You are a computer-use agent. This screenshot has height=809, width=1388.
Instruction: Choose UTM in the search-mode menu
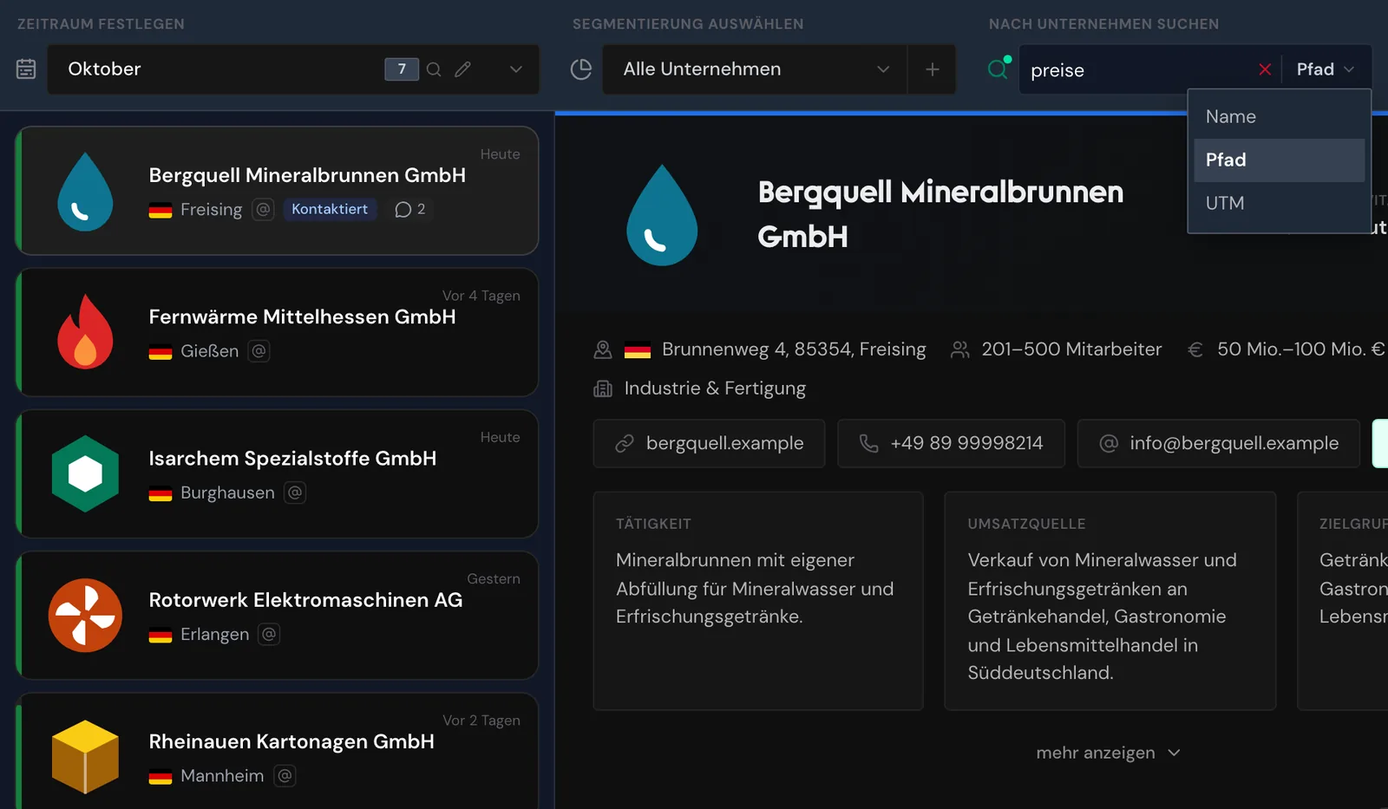point(1280,204)
